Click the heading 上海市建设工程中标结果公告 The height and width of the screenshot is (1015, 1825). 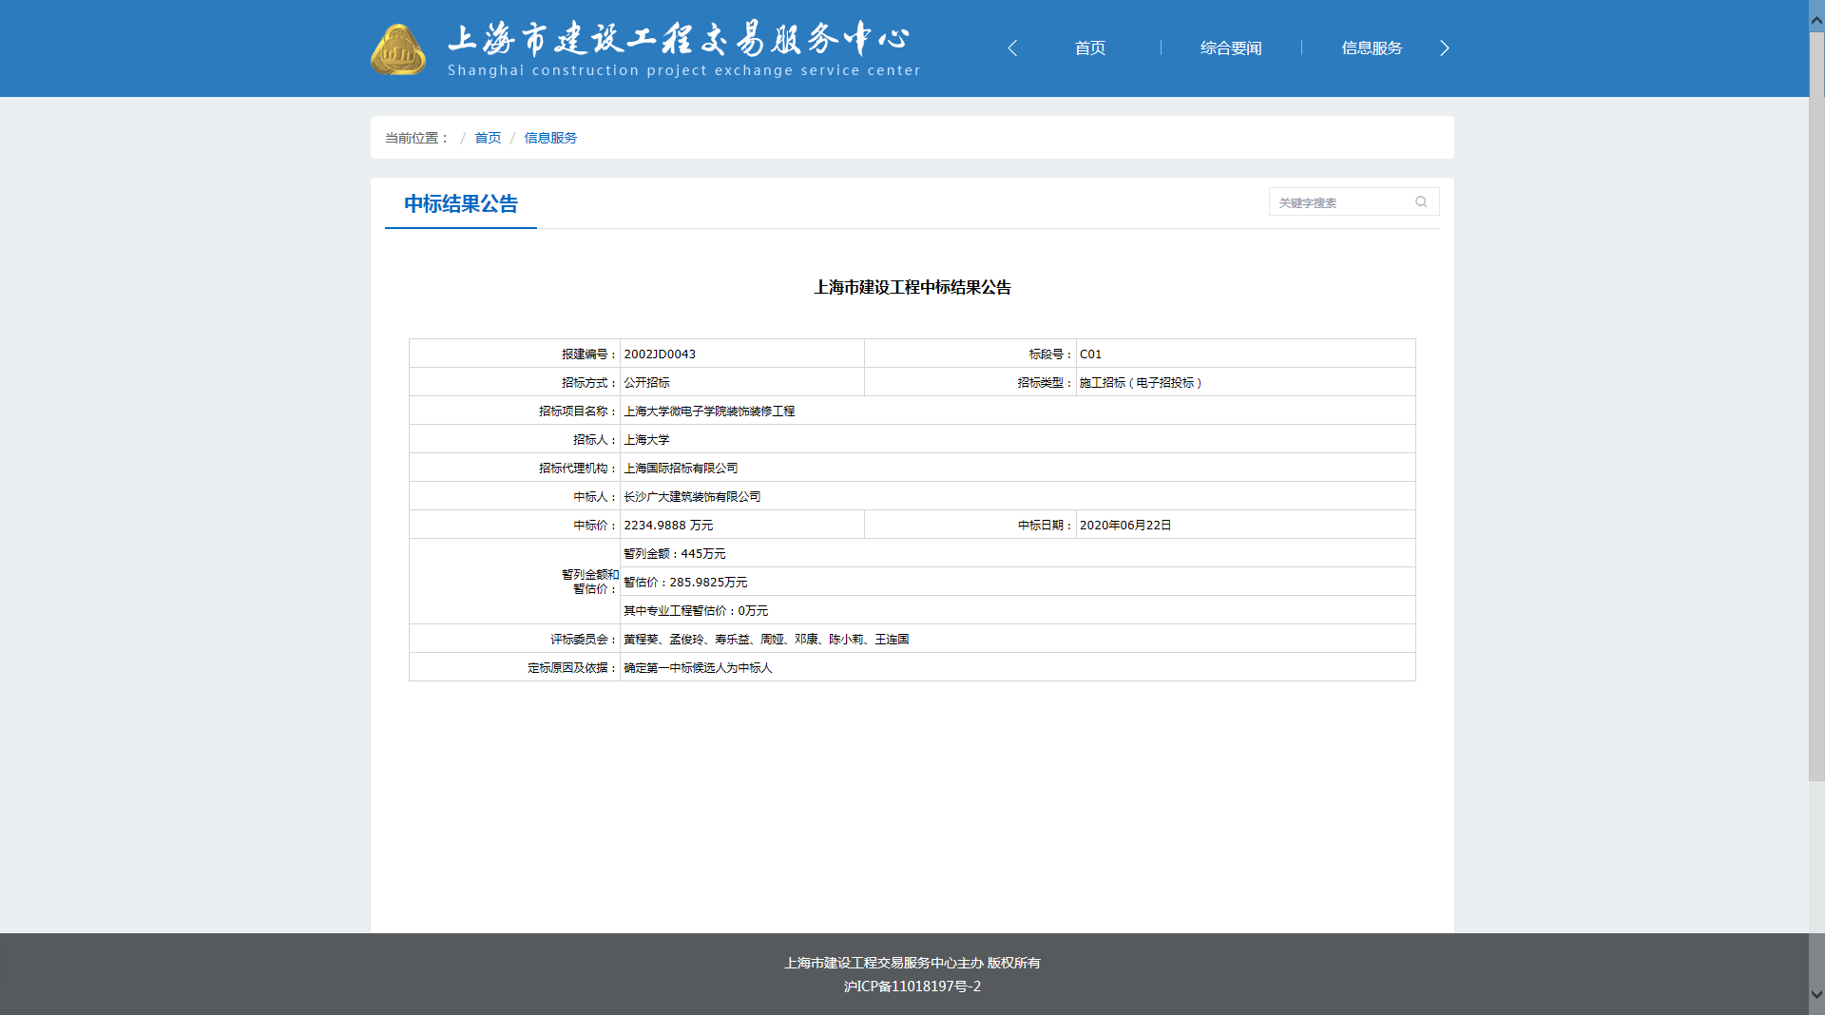click(912, 287)
